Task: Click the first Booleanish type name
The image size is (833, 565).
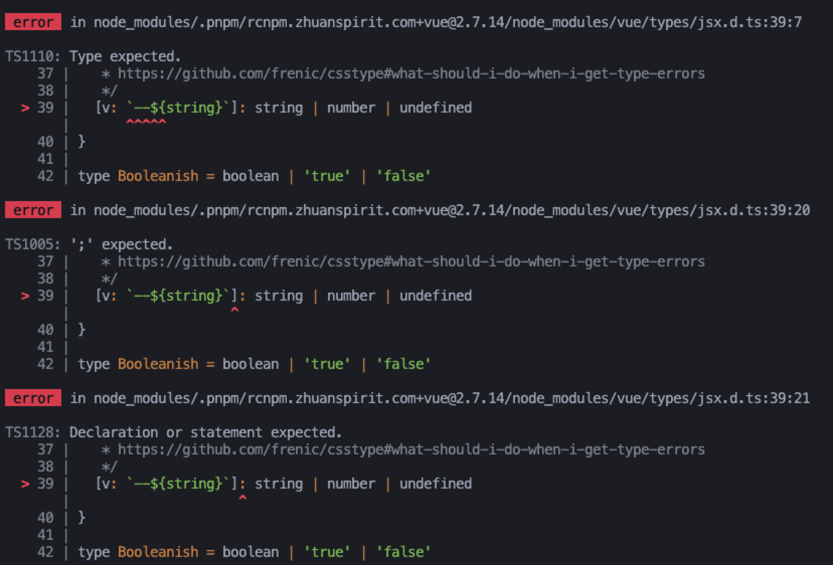Action: click(158, 176)
